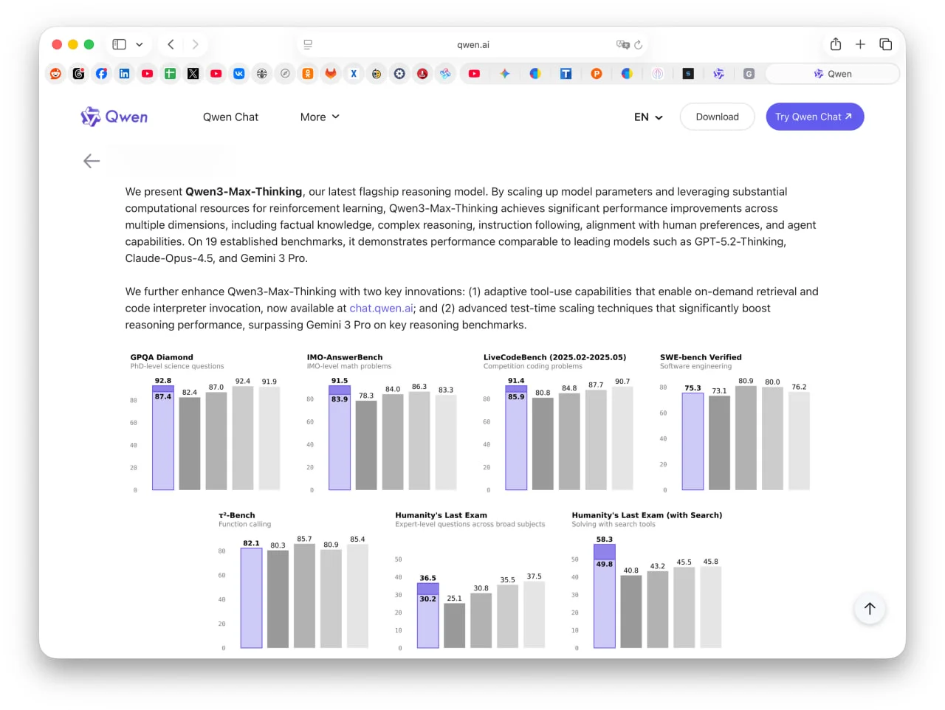The height and width of the screenshot is (710, 945).
Task: Open Qwen Chat in the navigation
Action: tap(230, 117)
